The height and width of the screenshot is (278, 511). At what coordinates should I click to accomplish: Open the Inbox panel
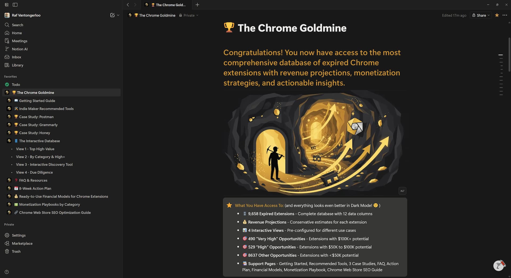pyautogui.click(x=17, y=57)
